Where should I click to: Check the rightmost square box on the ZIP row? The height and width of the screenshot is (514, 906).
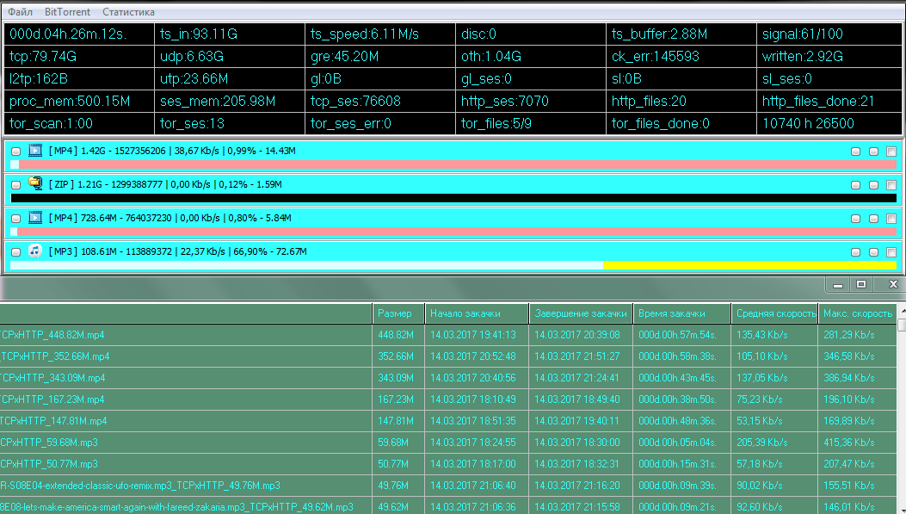pos(891,184)
